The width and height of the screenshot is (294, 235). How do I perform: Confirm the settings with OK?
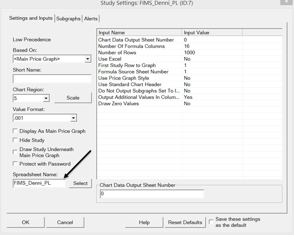click(x=25, y=222)
